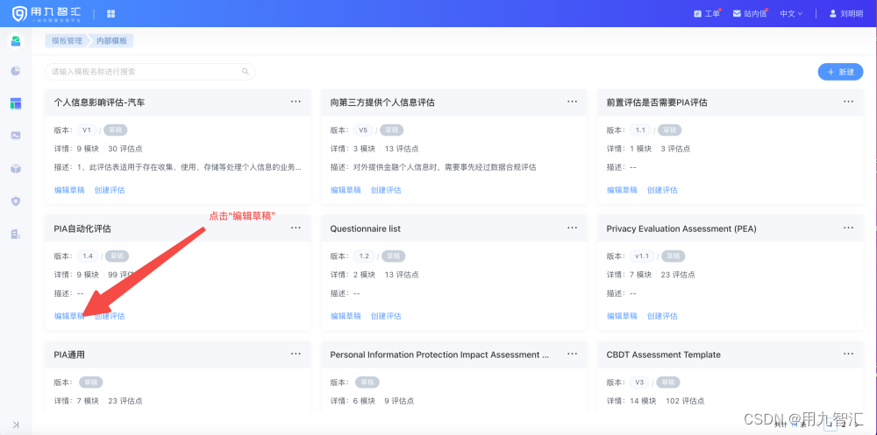Click 创建评估 on Questionnaire list card
Viewport: 877px width, 435px height.
(386, 316)
